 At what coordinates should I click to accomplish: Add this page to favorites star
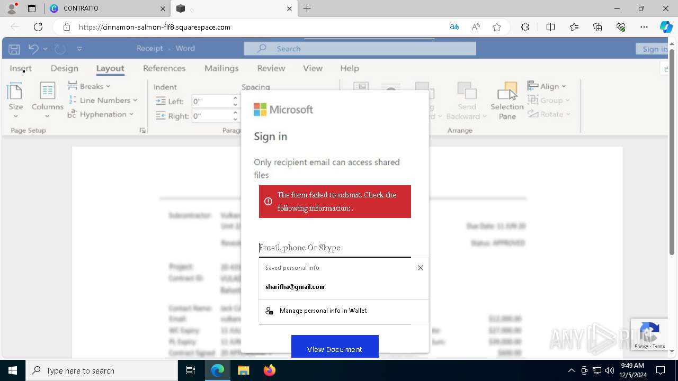[497, 27]
